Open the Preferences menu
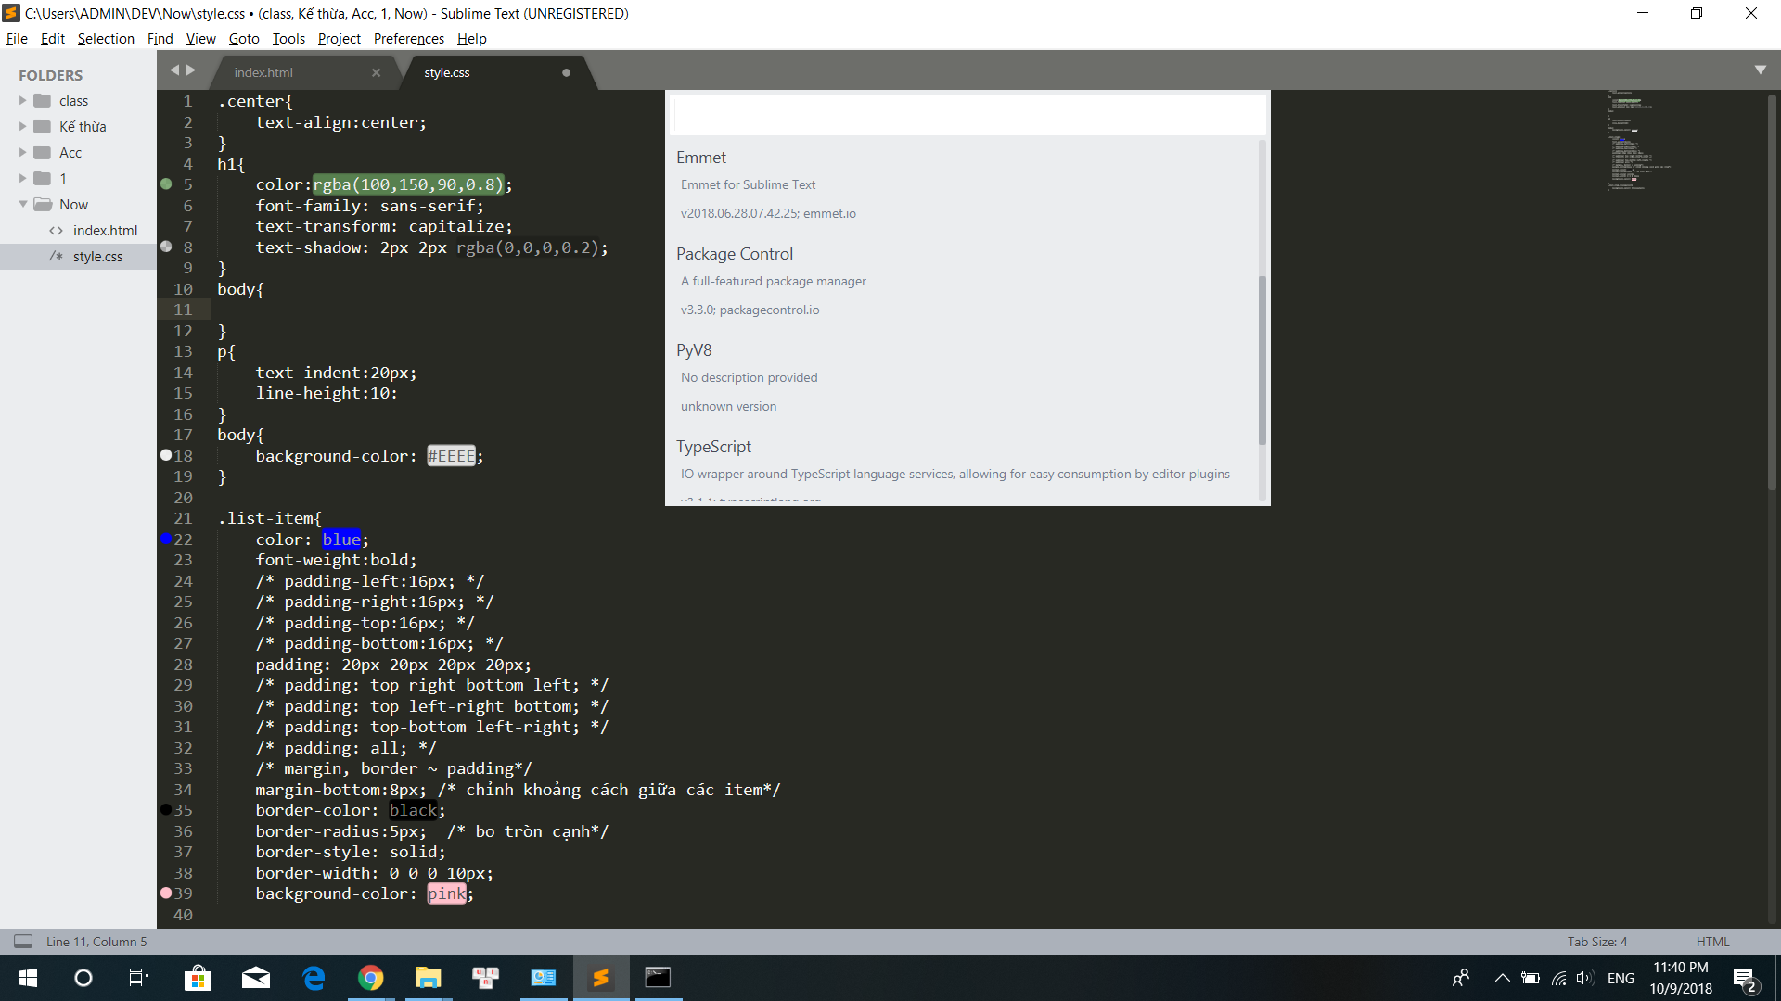Screen dimensions: 1781x1001 click(x=408, y=38)
